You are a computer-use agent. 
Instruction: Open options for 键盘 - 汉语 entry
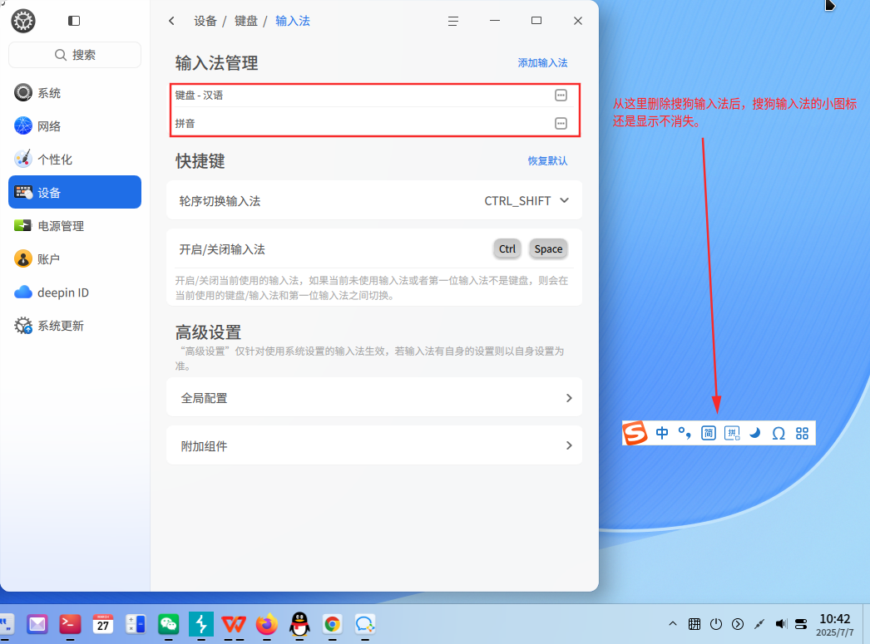(x=561, y=96)
